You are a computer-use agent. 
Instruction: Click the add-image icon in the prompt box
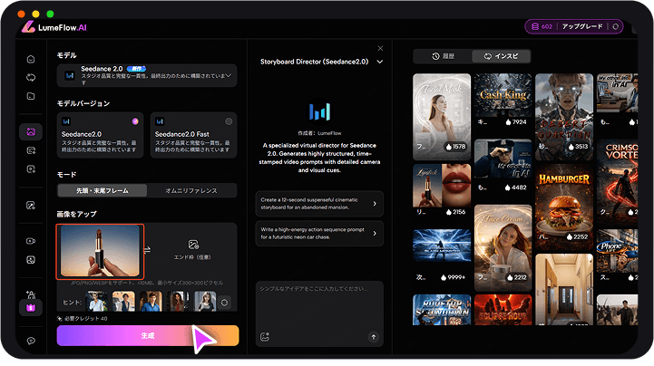coord(265,336)
